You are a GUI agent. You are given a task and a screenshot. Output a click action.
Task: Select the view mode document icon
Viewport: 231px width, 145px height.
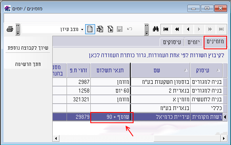tap(90, 29)
